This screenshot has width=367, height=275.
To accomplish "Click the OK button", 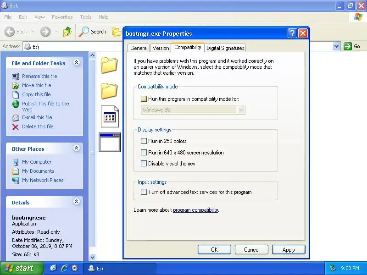I will pyautogui.click(x=214, y=249).
